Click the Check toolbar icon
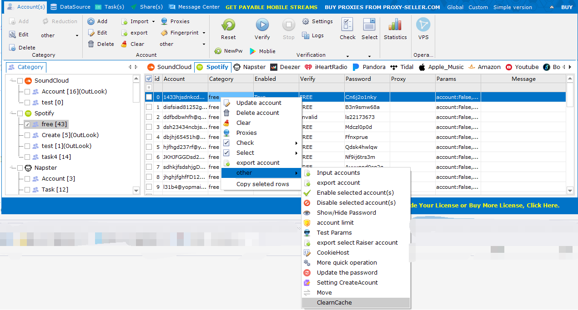 347,25
